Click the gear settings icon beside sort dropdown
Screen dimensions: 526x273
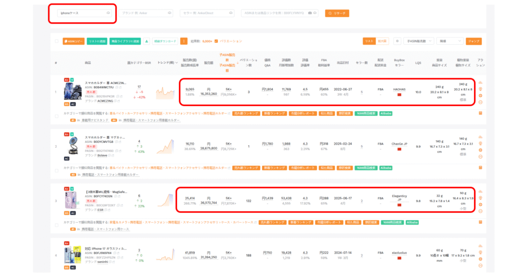397,41
